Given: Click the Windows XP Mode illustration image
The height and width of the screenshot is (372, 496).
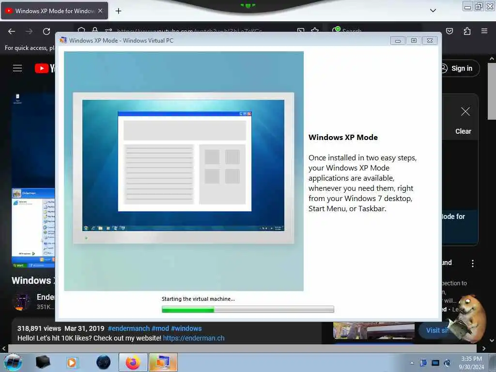Looking at the screenshot, I should (184, 171).
